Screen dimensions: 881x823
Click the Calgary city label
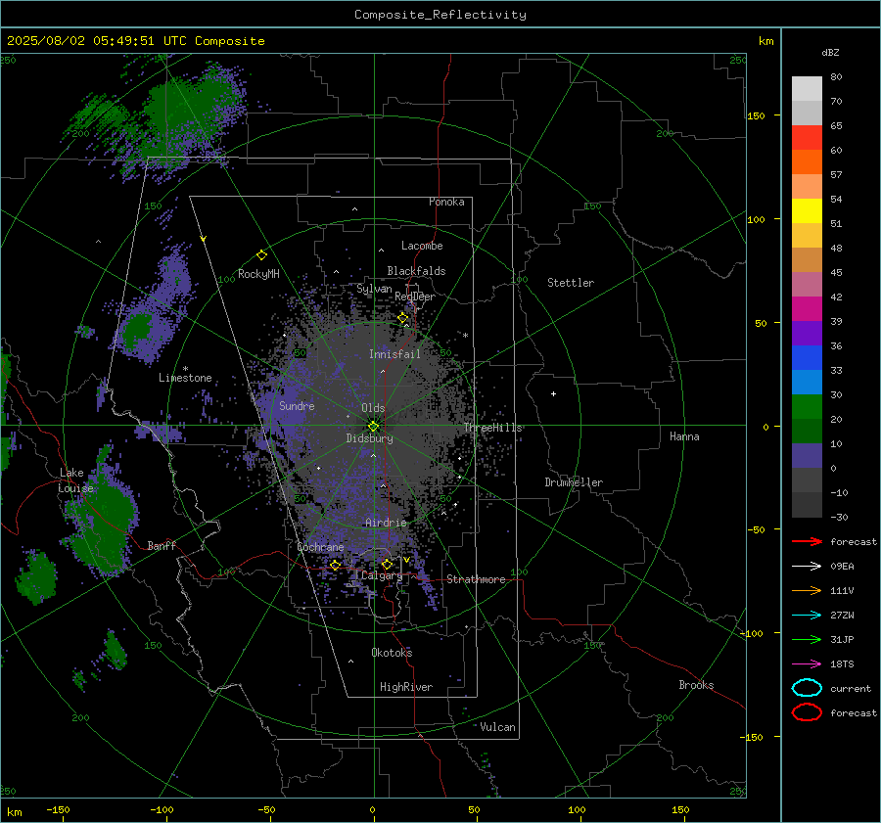tap(382, 575)
